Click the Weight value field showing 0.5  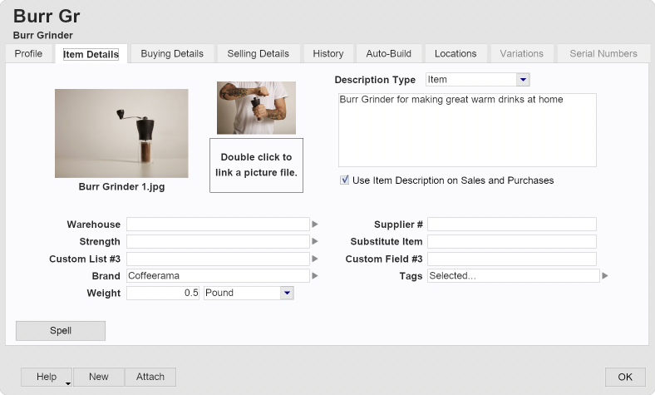(x=163, y=293)
